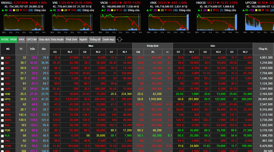Screen dimensions: 274x152
Task: Click the HDB ticker symbol
Action: [8, 94]
